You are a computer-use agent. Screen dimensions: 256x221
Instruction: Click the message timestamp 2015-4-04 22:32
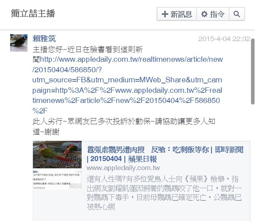pyautogui.click(x=224, y=39)
